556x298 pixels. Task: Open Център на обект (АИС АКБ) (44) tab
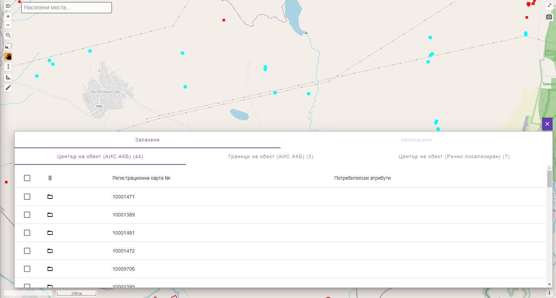pos(100,156)
